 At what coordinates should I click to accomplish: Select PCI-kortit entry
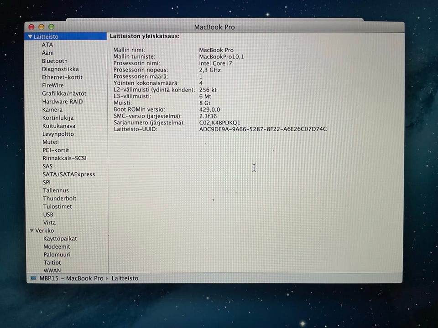click(56, 150)
